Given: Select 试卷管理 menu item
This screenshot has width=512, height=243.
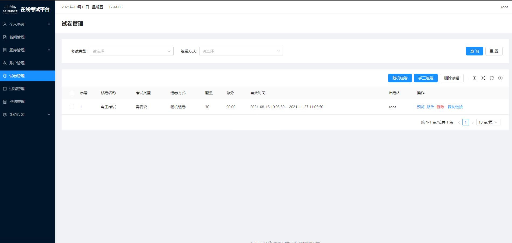Looking at the screenshot, I should coord(27,76).
